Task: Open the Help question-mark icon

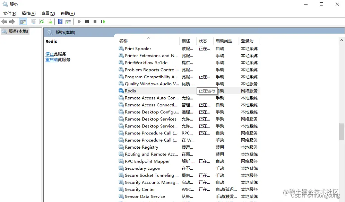Action: pyautogui.click(x=60, y=21)
